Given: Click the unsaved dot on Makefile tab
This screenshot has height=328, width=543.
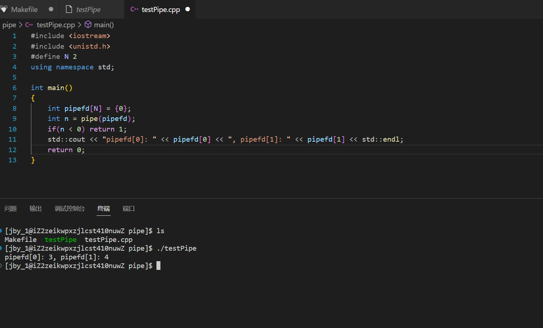Looking at the screenshot, I should 51,9.
